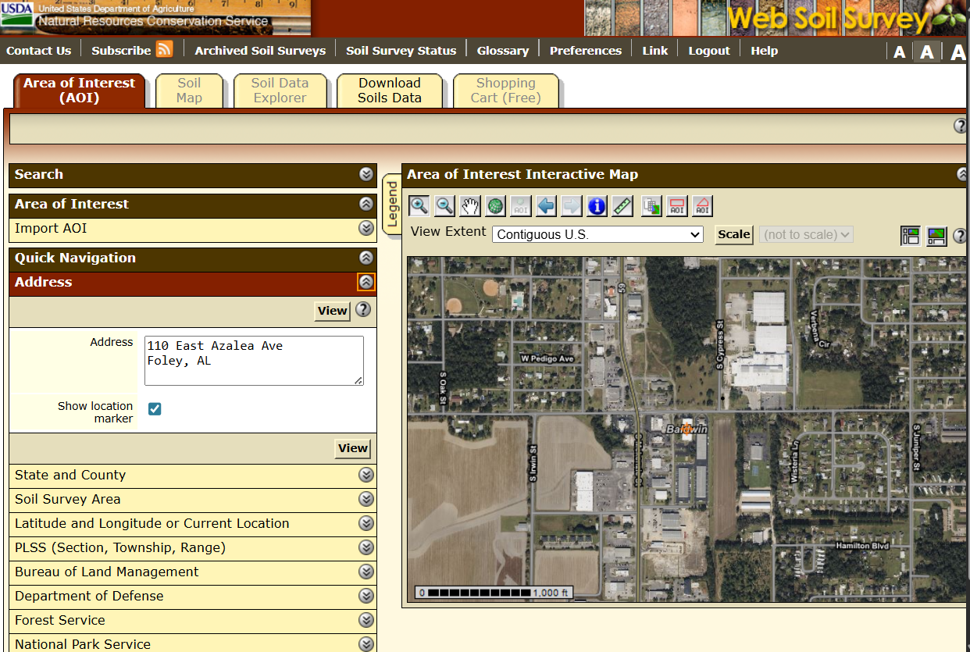970x652 pixels.
Task: Select the Zoom In map tool
Action: (x=419, y=206)
